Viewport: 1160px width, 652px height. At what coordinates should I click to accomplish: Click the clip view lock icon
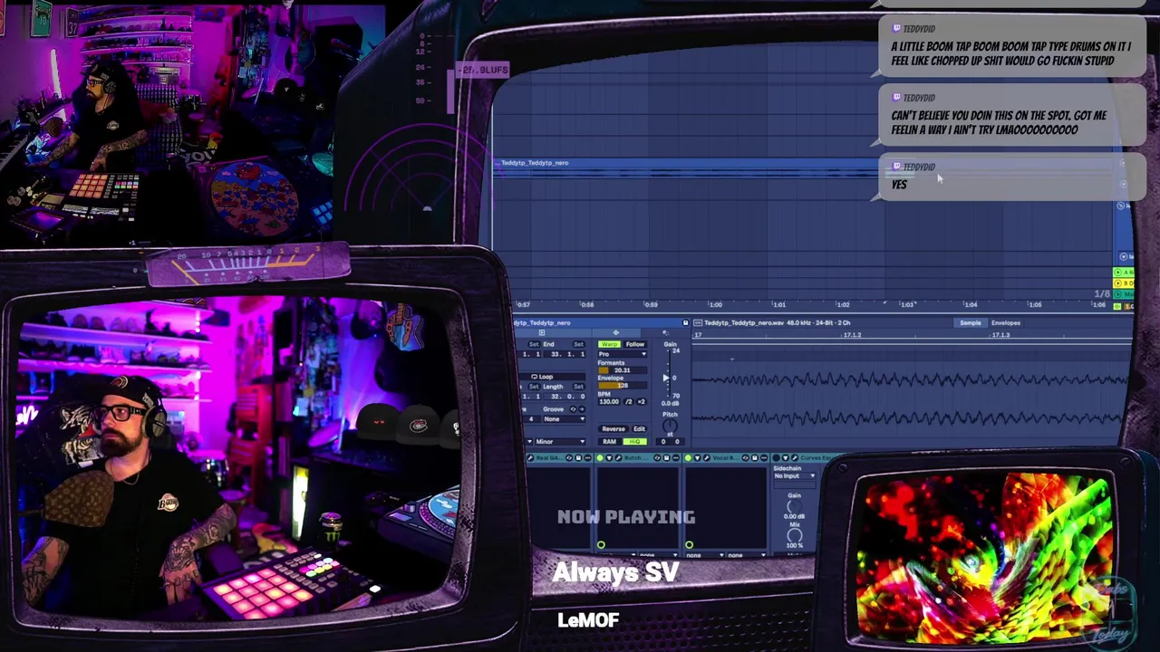pyautogui.click(x=685, y=322)
